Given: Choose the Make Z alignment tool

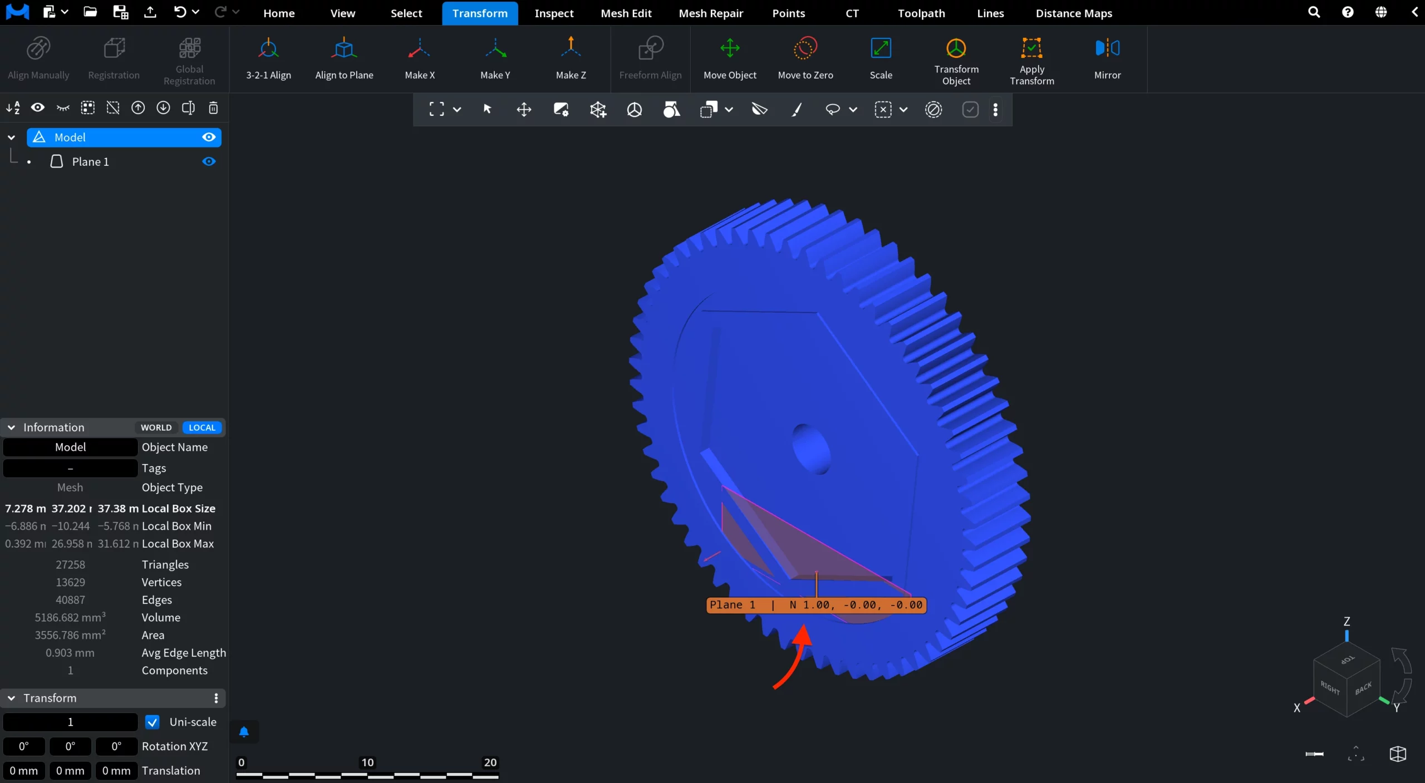Looking at the screenshot, I should [x=571, y=58].
